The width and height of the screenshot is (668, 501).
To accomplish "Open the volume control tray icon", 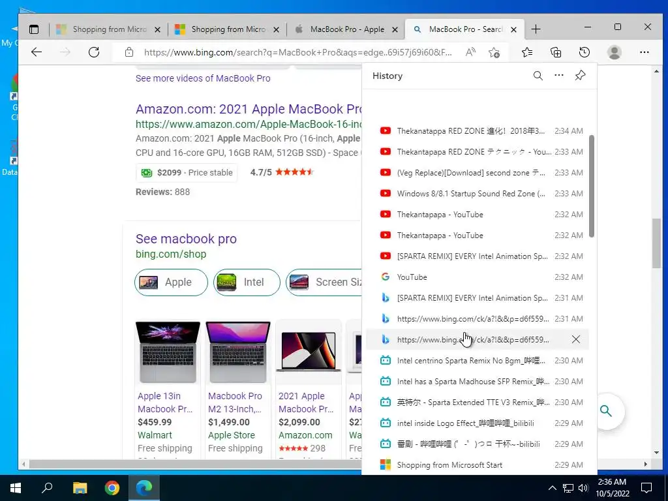I will [x=584, y=488].
